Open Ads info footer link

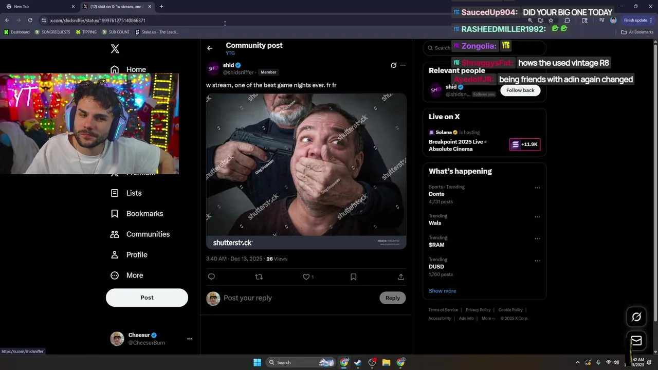tap(466, 318)
